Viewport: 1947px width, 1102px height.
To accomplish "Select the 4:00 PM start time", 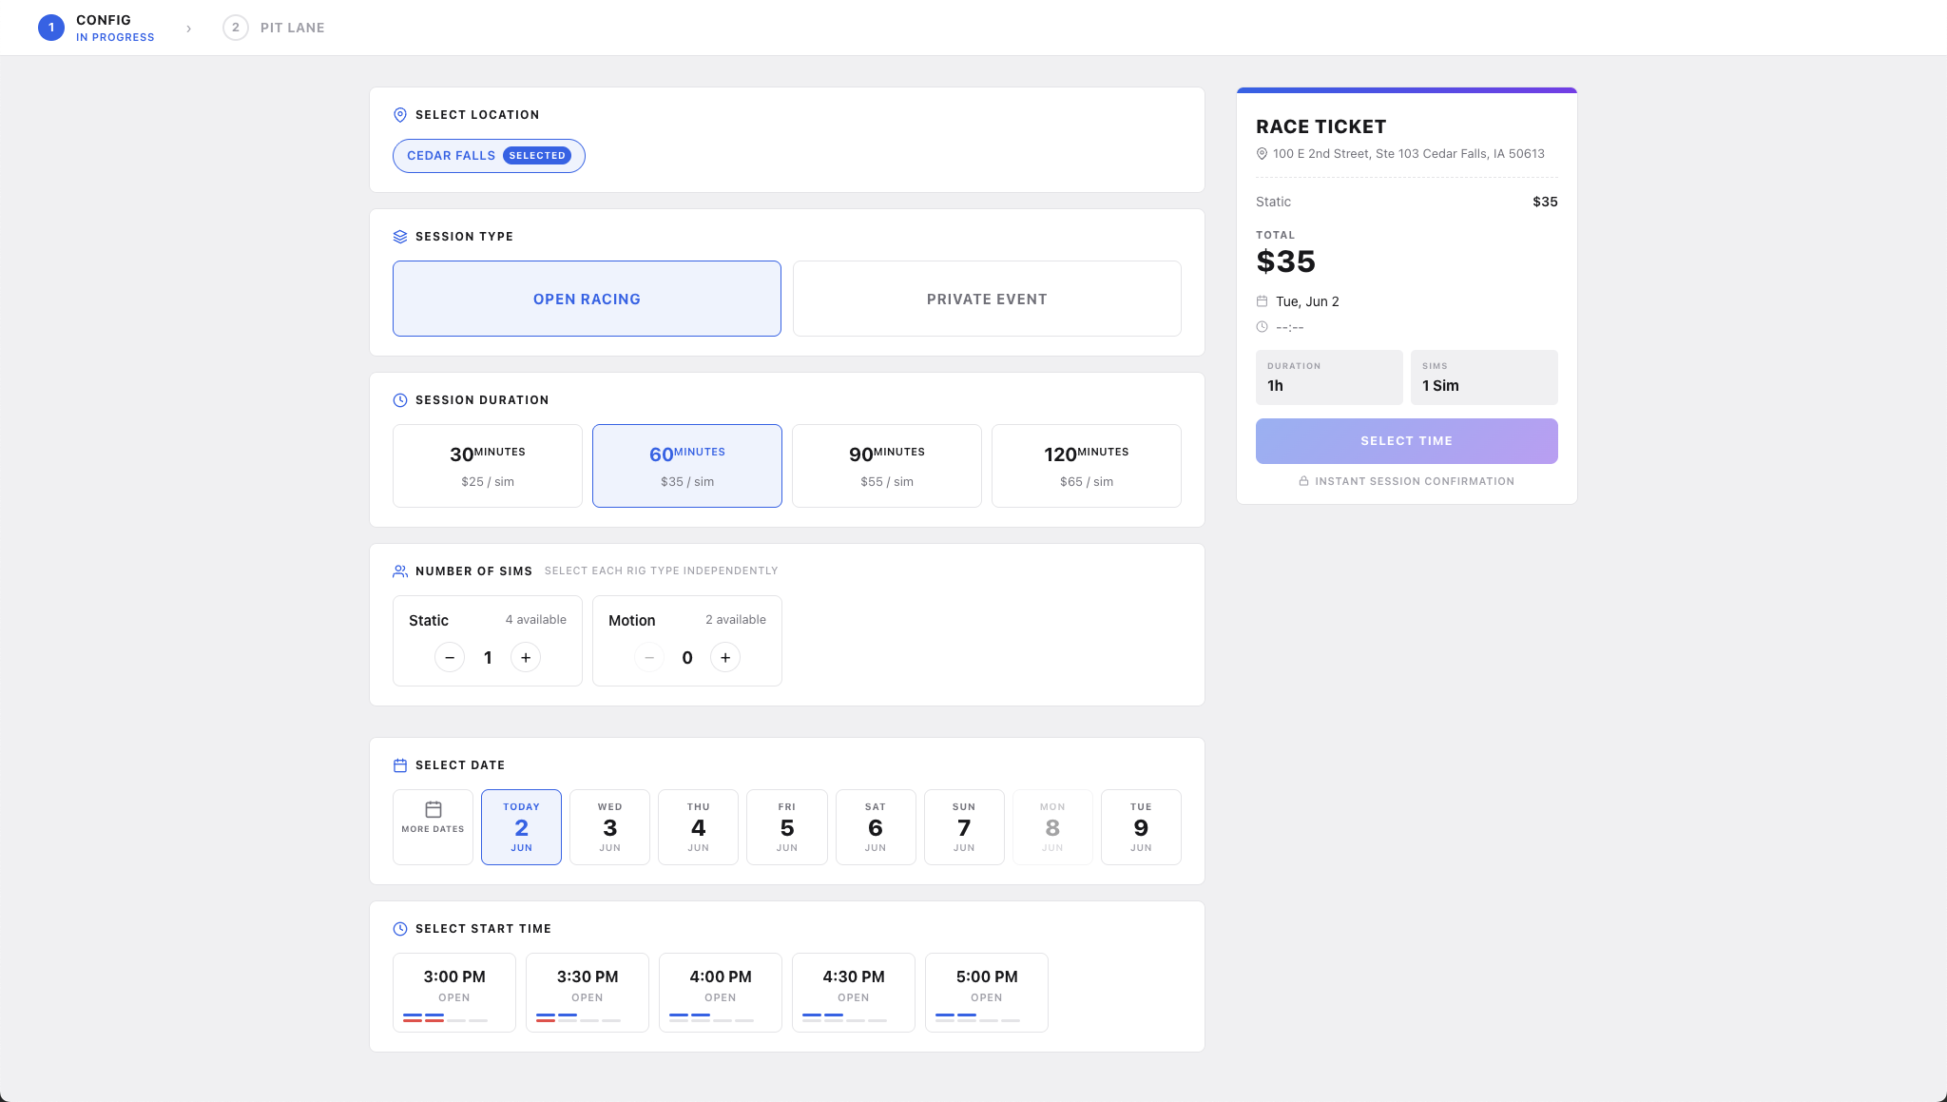I will (x=721, y=993).
